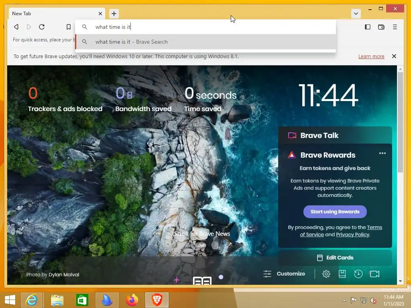Click the search magnifier in address bar
This screenshot has height=308, width=411.
(x=84, y=27)
